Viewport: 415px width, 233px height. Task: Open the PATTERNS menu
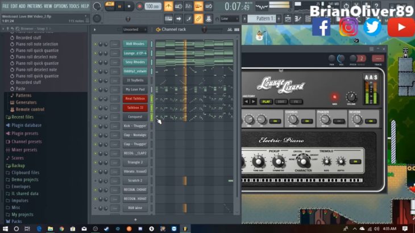(35, 6)
